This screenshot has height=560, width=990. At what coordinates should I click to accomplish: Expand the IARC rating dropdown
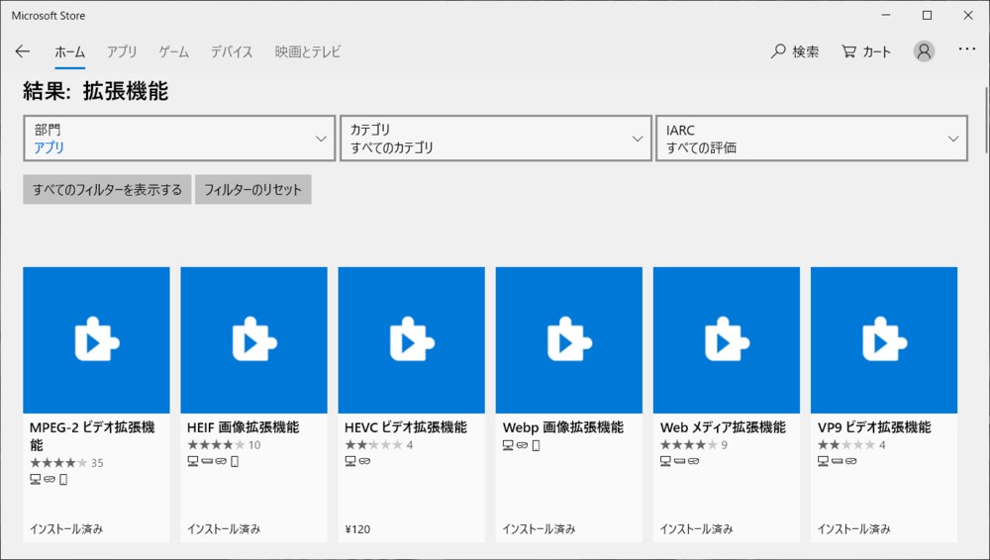pyautogui.click(x=812, y=139)
